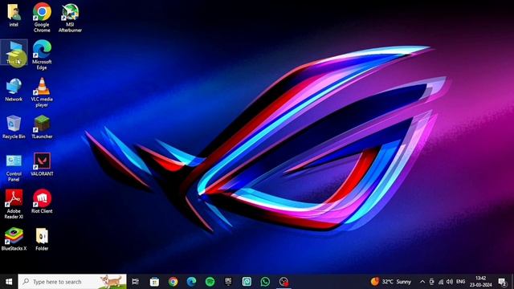Screen dimensions: 514x289
Task: Launch Microsoft Edge from the taskbar
Action: 191,282
